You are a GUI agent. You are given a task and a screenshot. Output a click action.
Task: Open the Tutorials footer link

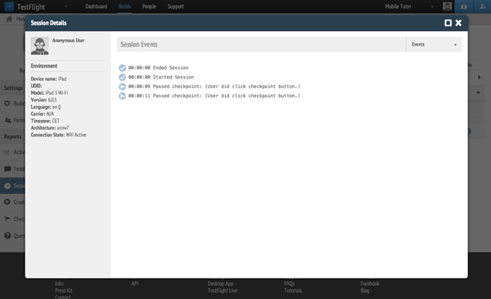tap(293, 291)
